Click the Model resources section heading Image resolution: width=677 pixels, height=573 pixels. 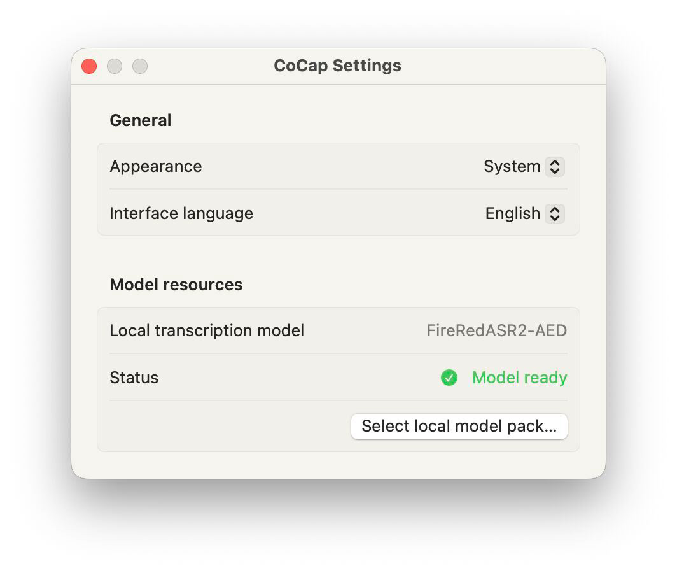176,285
